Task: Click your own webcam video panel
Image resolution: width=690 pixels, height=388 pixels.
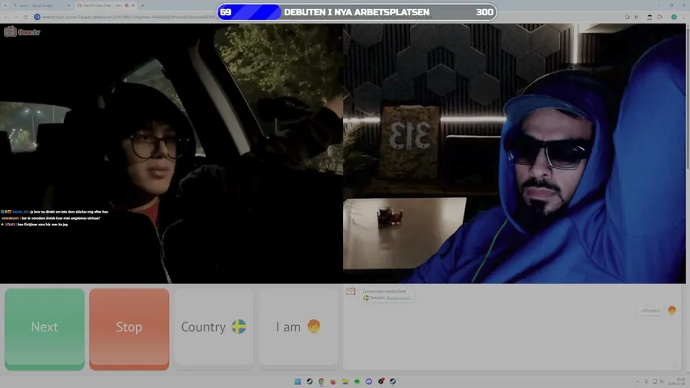Action: 514,153
